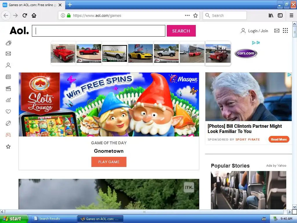Open the entertainment clapperboard icon in sidebar
The height and width of the screenshot is (223, 297).
8,89
